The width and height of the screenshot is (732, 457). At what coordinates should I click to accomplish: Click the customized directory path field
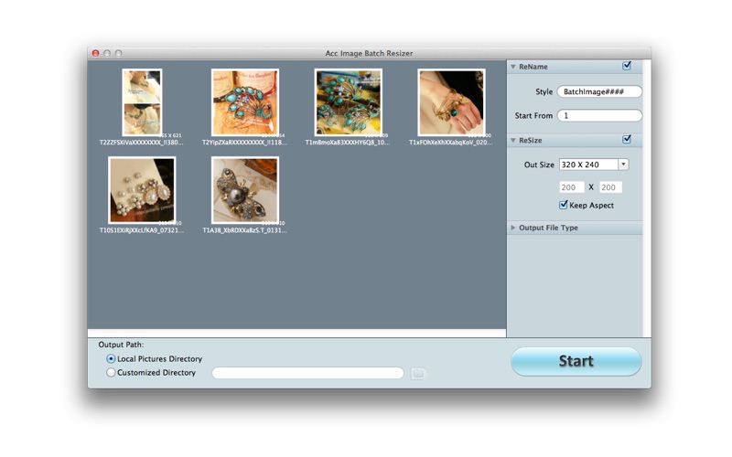point(307,373)
